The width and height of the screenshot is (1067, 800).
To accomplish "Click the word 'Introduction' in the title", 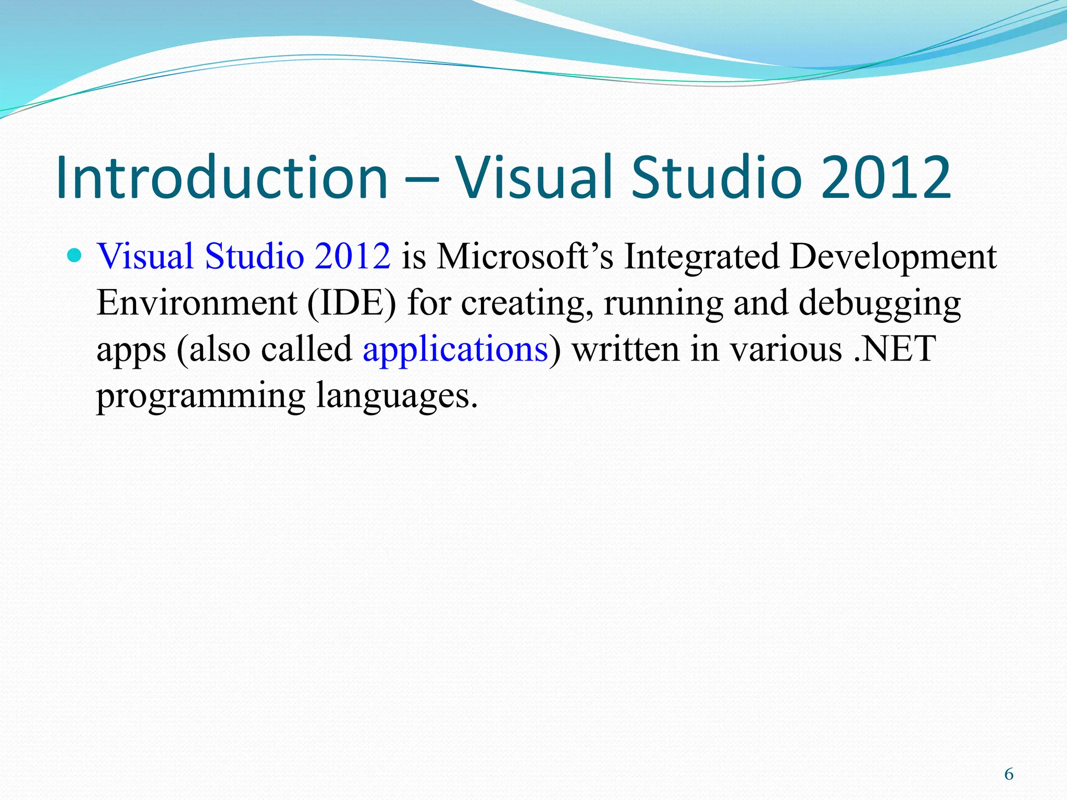I will [221, 177].
